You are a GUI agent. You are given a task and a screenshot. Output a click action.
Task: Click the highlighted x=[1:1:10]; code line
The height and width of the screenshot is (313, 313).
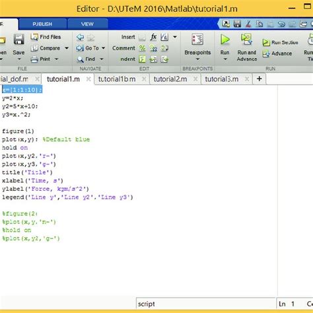pyautogui.click(x=22, y=90)
